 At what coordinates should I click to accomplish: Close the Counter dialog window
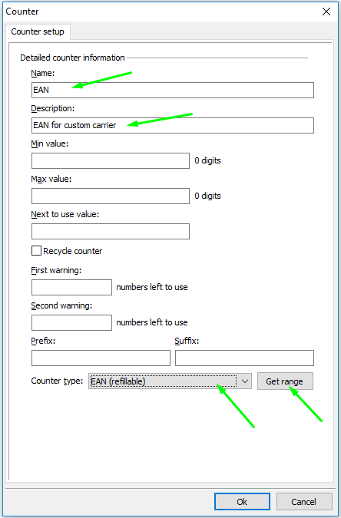[326, 12]
